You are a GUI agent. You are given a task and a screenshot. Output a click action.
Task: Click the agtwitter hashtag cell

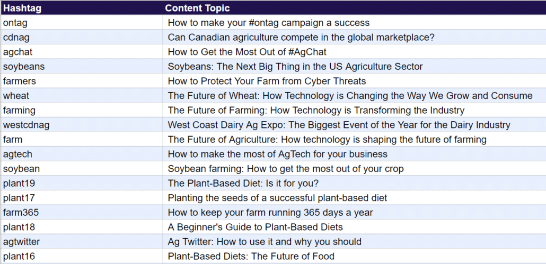pos(82,241)
